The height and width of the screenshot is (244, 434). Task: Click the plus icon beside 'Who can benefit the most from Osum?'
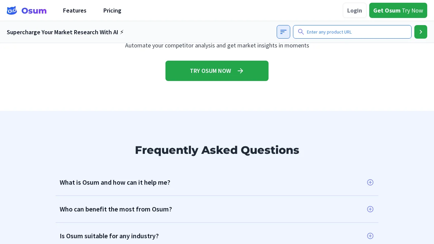pyautogui.click(x=370, y=209)
